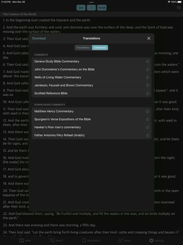Show info for Matthew Henry Commentary
Screen dimensions: 183x245
[x=147, y=111]
